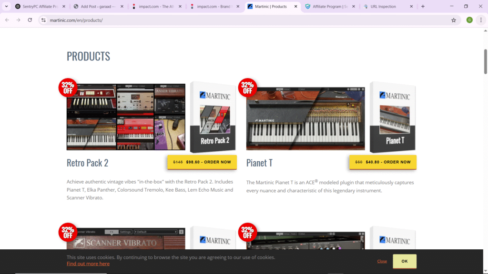Order Pianet T for $40.80
This screenshot has width=488, height=274.
383,162
